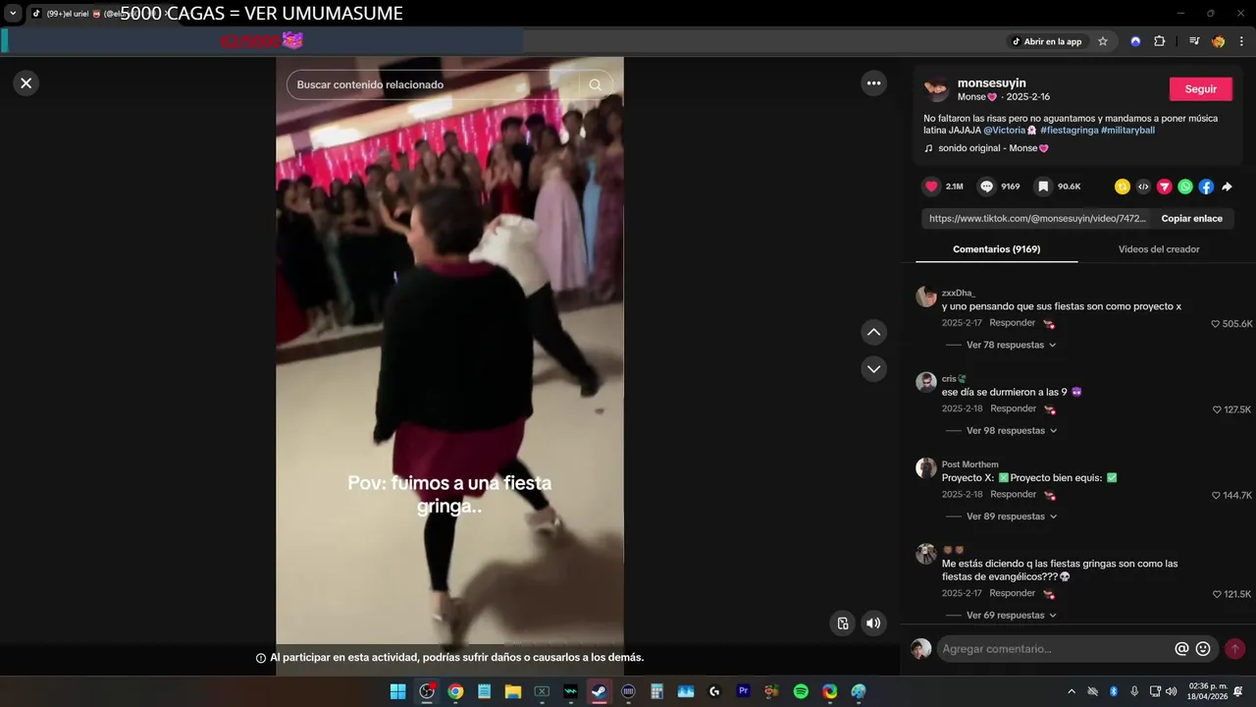Viewport: 1256px width, 707px height.
Task: Share to WhatsApp
Action: pyautogui.click(x=1185, y=187)
